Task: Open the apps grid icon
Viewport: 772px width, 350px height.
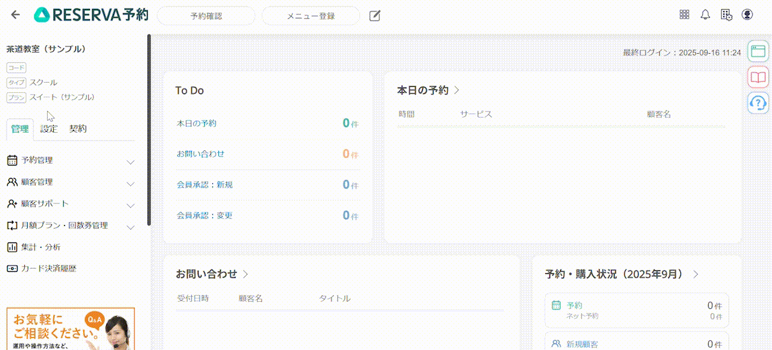Action: 685,14
